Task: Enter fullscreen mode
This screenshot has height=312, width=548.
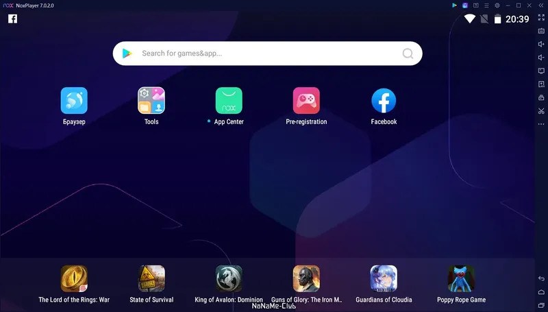Action: [x=541, y=18]
